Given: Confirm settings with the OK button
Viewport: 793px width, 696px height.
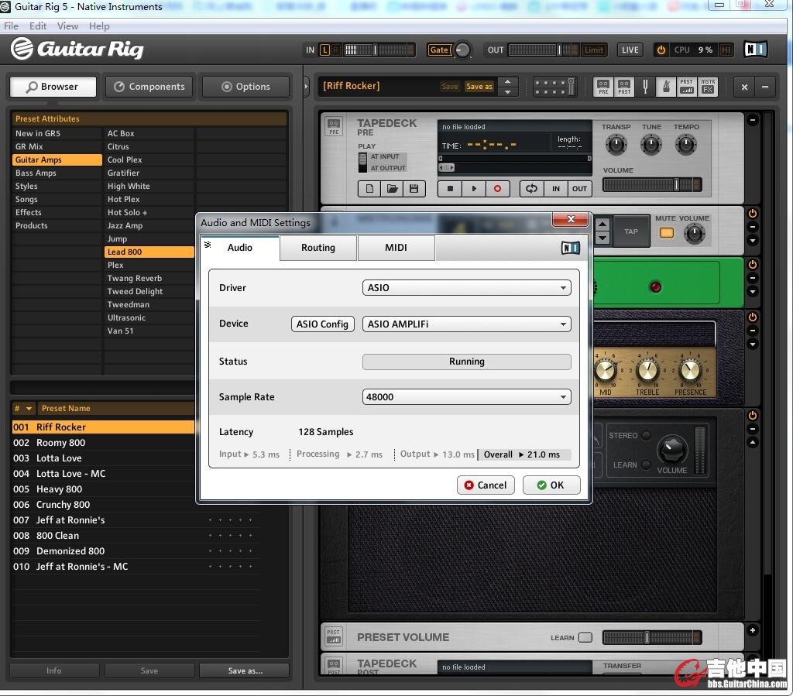Looking at the screenshot, I should (x=551, y=485).
